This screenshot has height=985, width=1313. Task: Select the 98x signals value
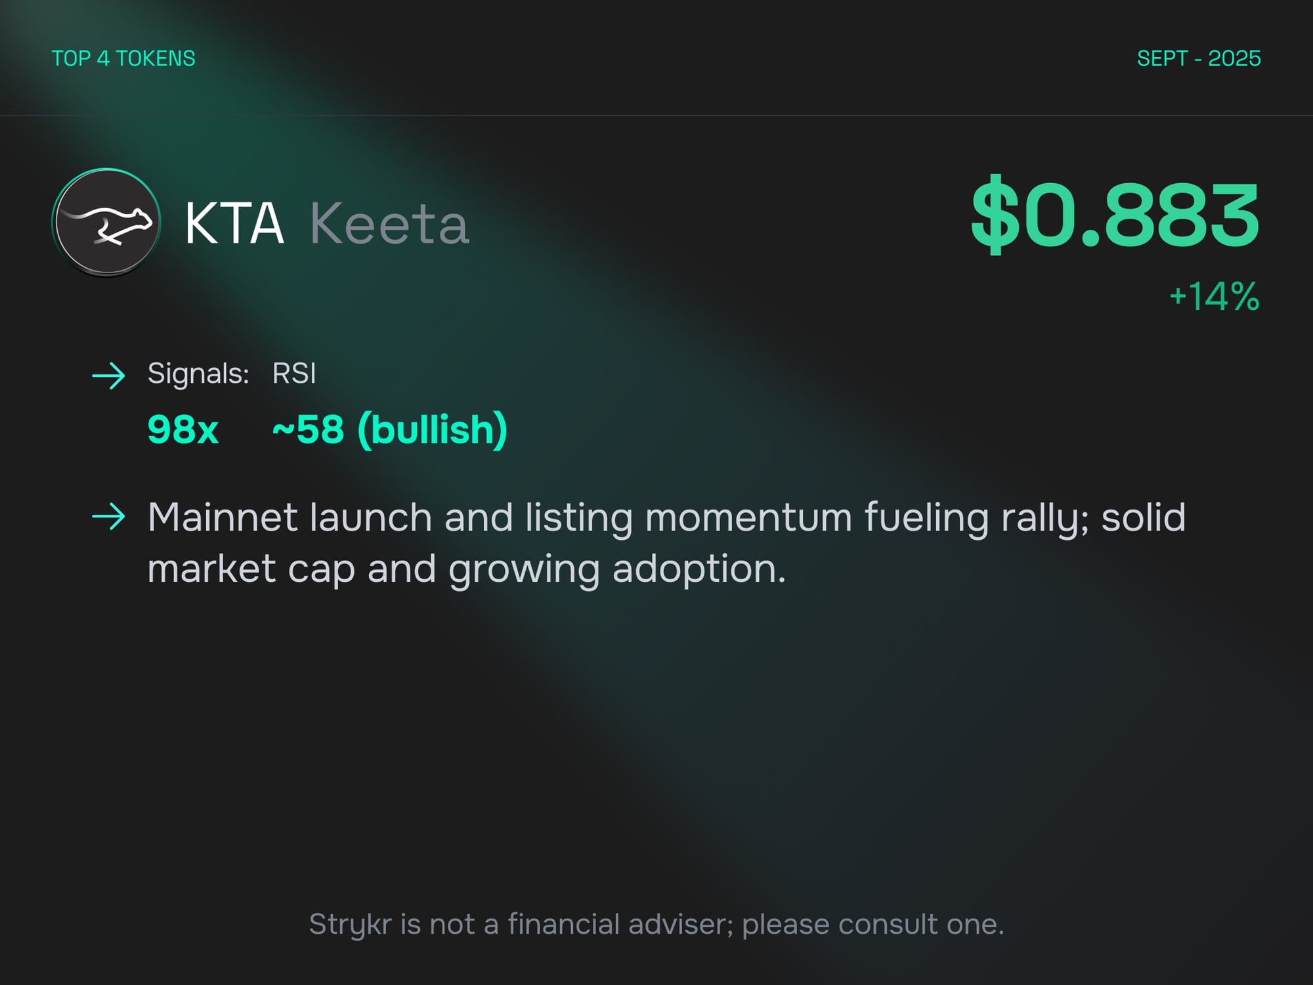[x=183, y=429]
